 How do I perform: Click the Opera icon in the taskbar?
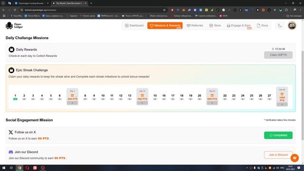27,168
